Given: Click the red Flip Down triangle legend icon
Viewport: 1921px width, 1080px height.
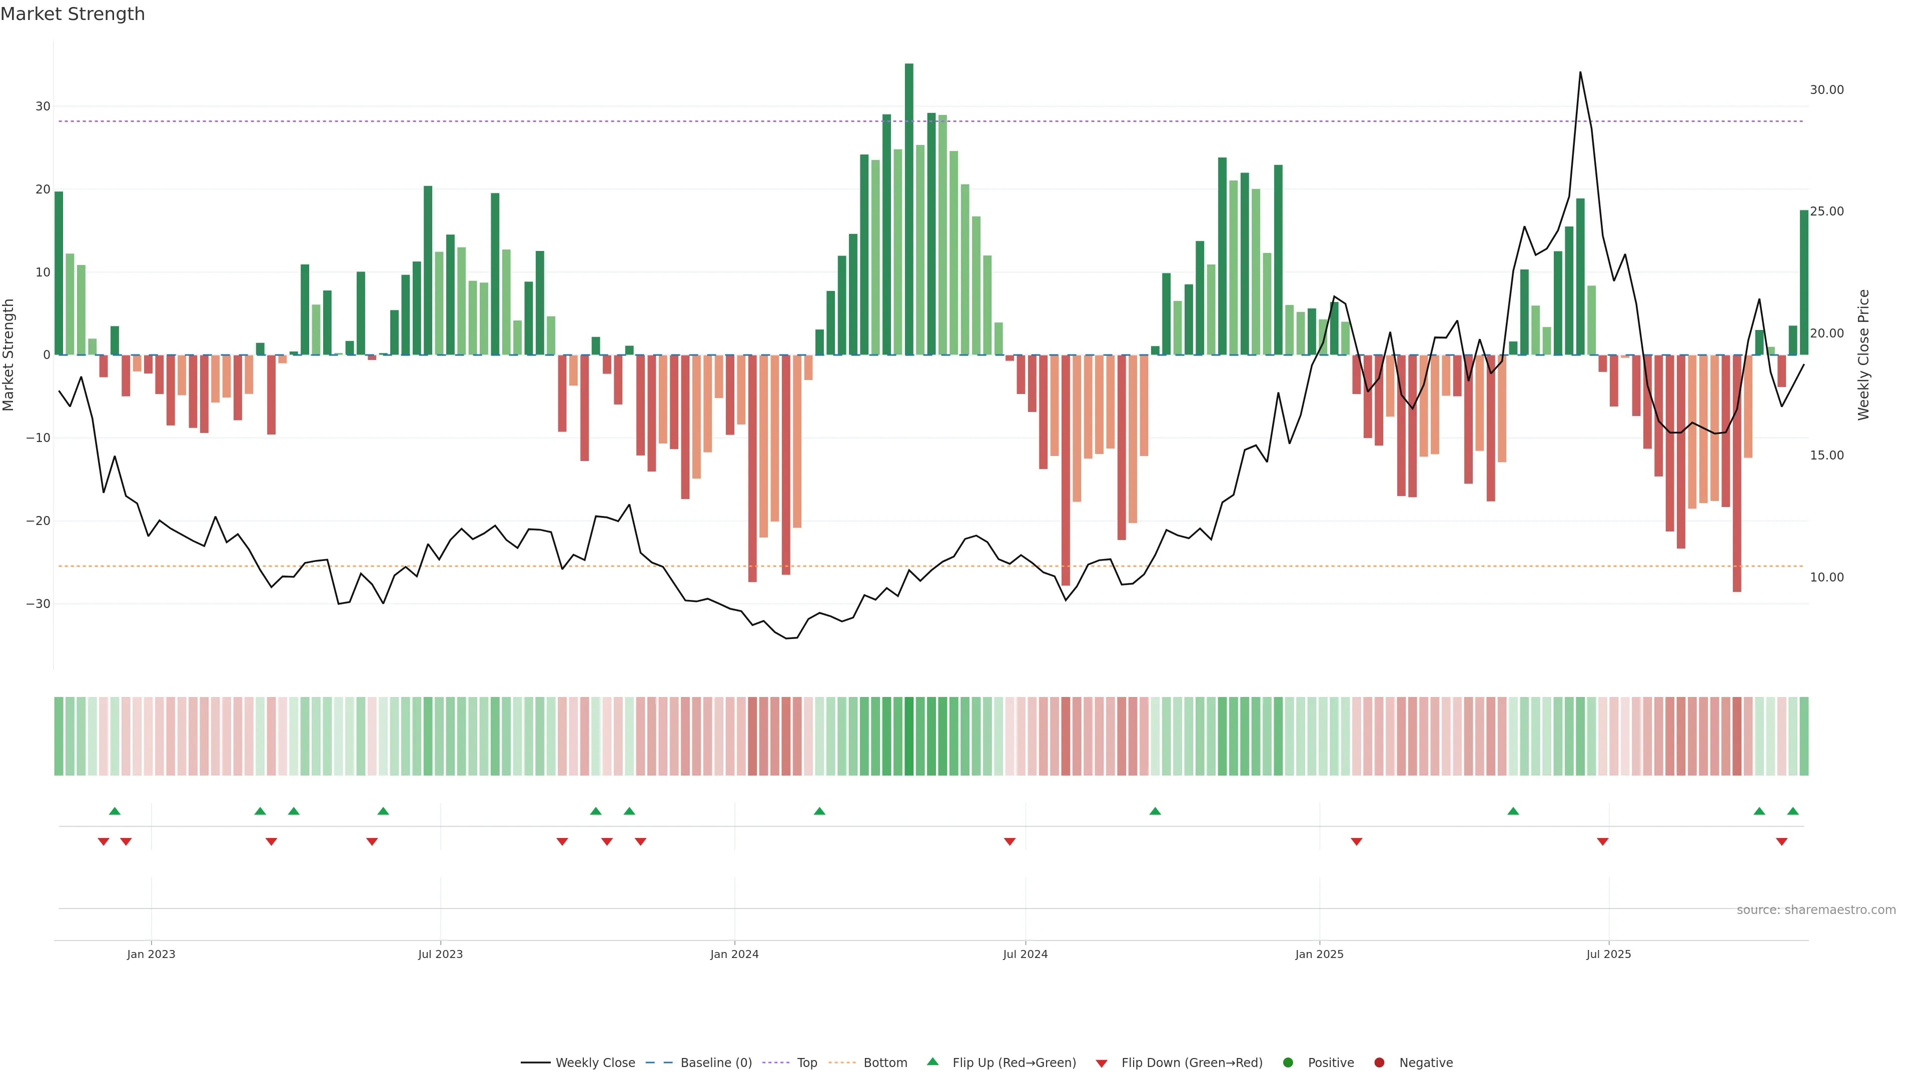Looking at the screenshot, I should (1101, 1063).
